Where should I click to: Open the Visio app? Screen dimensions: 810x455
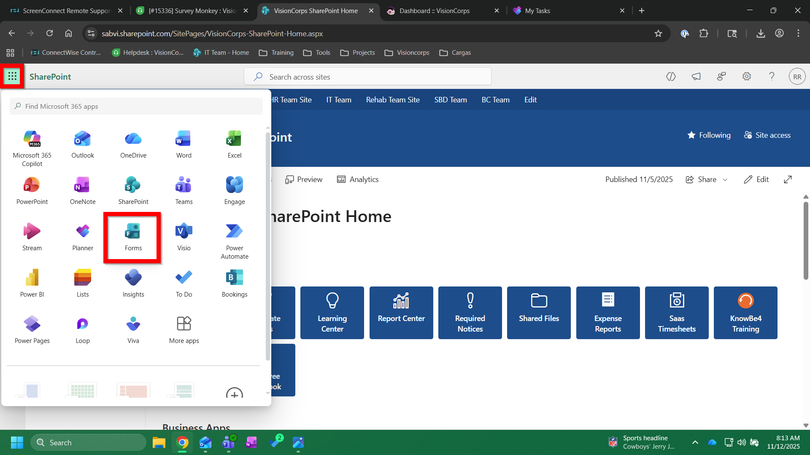coord(184,237)
